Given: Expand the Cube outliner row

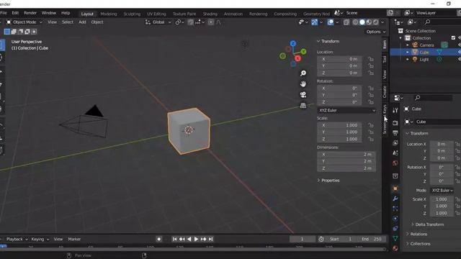Looking at the screenshot, I should coord(408,53).
